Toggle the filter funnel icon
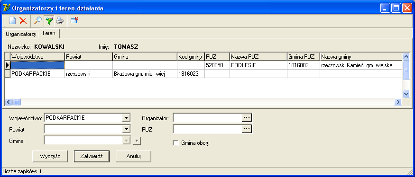 (x=49, y=21)
